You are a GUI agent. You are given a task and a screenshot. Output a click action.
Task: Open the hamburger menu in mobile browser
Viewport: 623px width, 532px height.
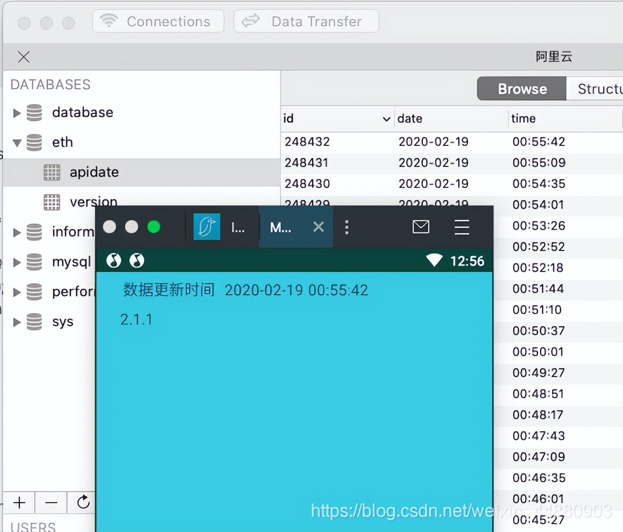click(x=461, y=227)
